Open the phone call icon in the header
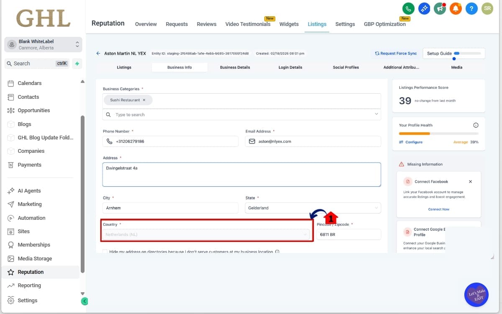The height and width of the screenshot is (314, 502). click(408, 8)
